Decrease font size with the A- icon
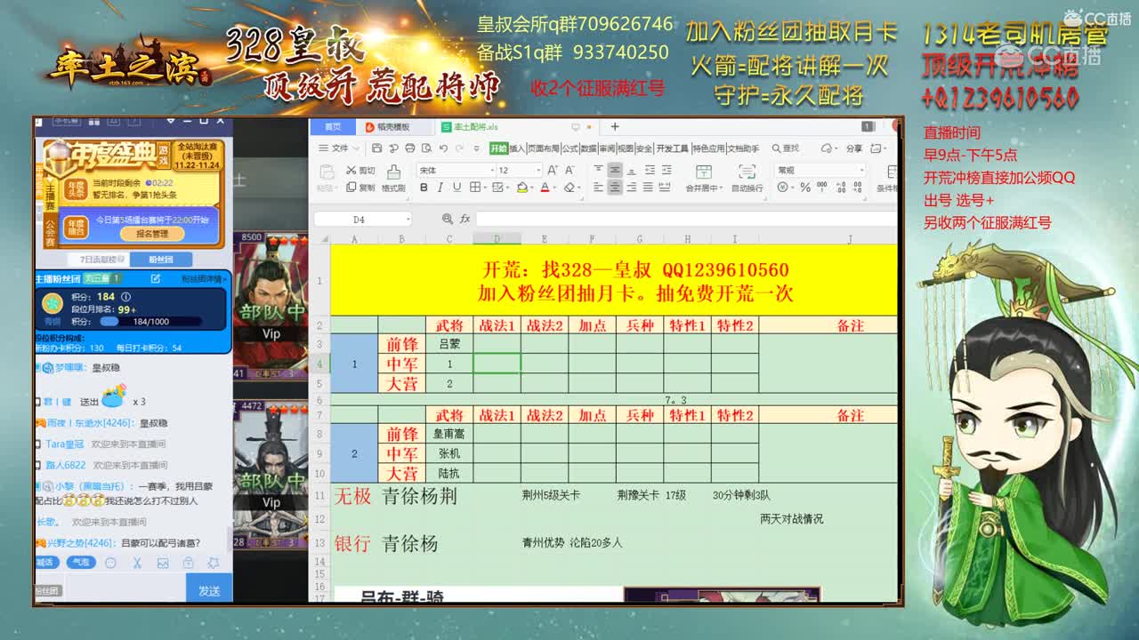The height and width of the screenshot is (640, 1139). pos(569,171)
